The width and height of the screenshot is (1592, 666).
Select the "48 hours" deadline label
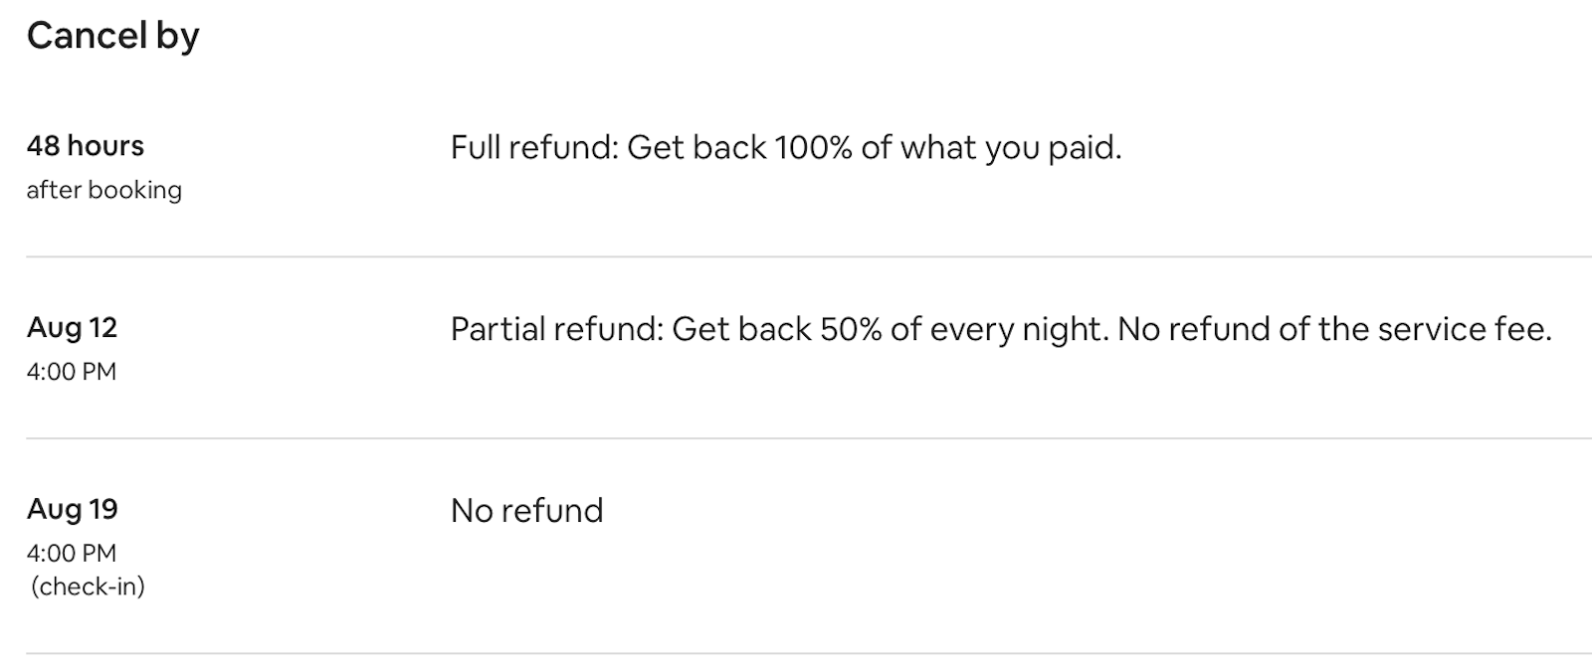tap(86, 146)
